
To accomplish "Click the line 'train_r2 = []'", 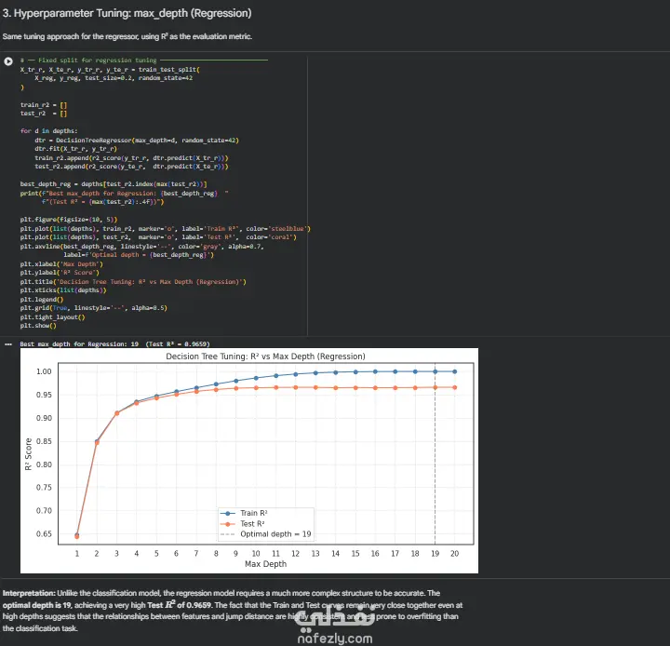I will coord(44,105).
